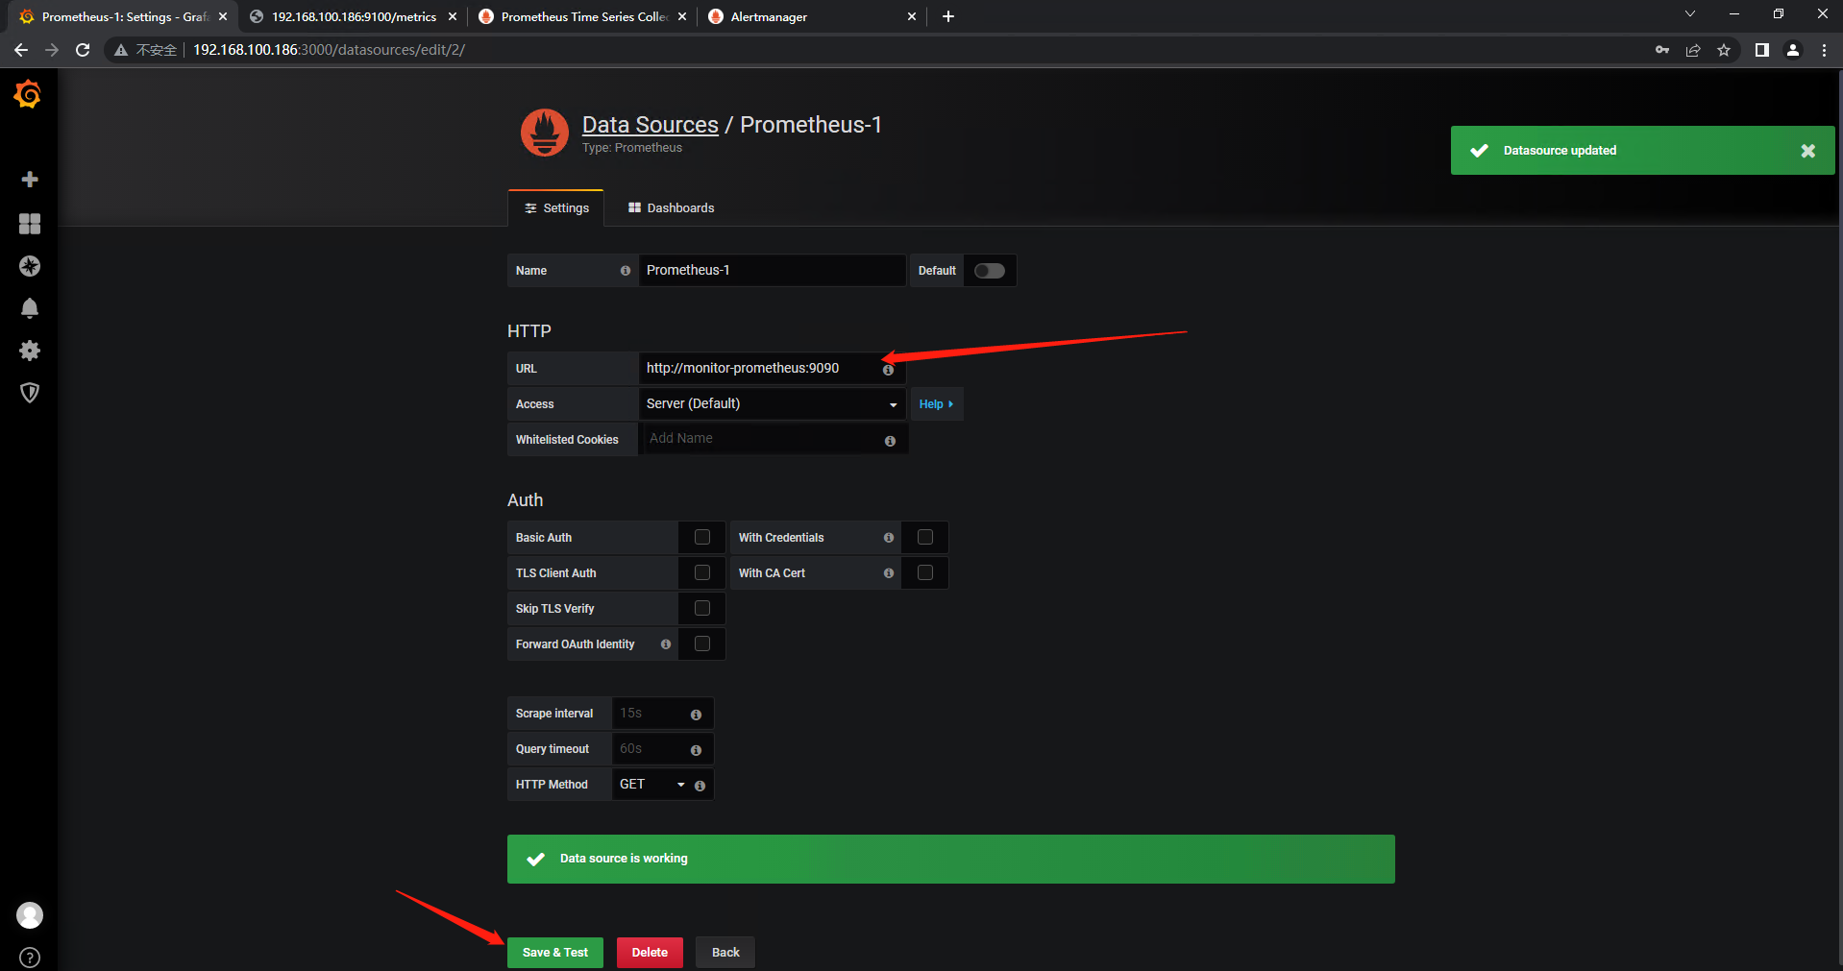This screenshot has width=1843, height=971.
Task: Enable the TLS Client Auth checkbox
Action: pyautogui.click(x=702, y=573)
